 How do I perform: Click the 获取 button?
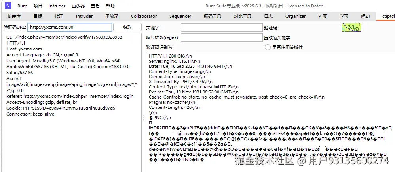[127, 27]
